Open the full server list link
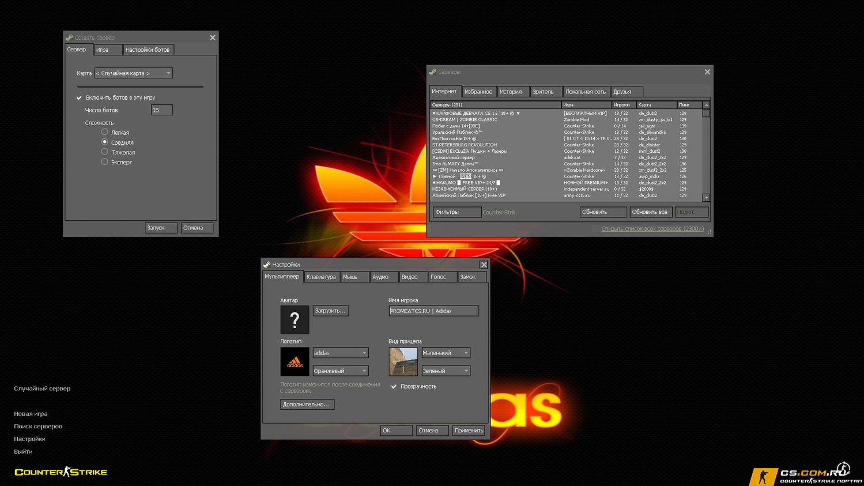This screenshot has height=486, width=864. click(652, 229)
